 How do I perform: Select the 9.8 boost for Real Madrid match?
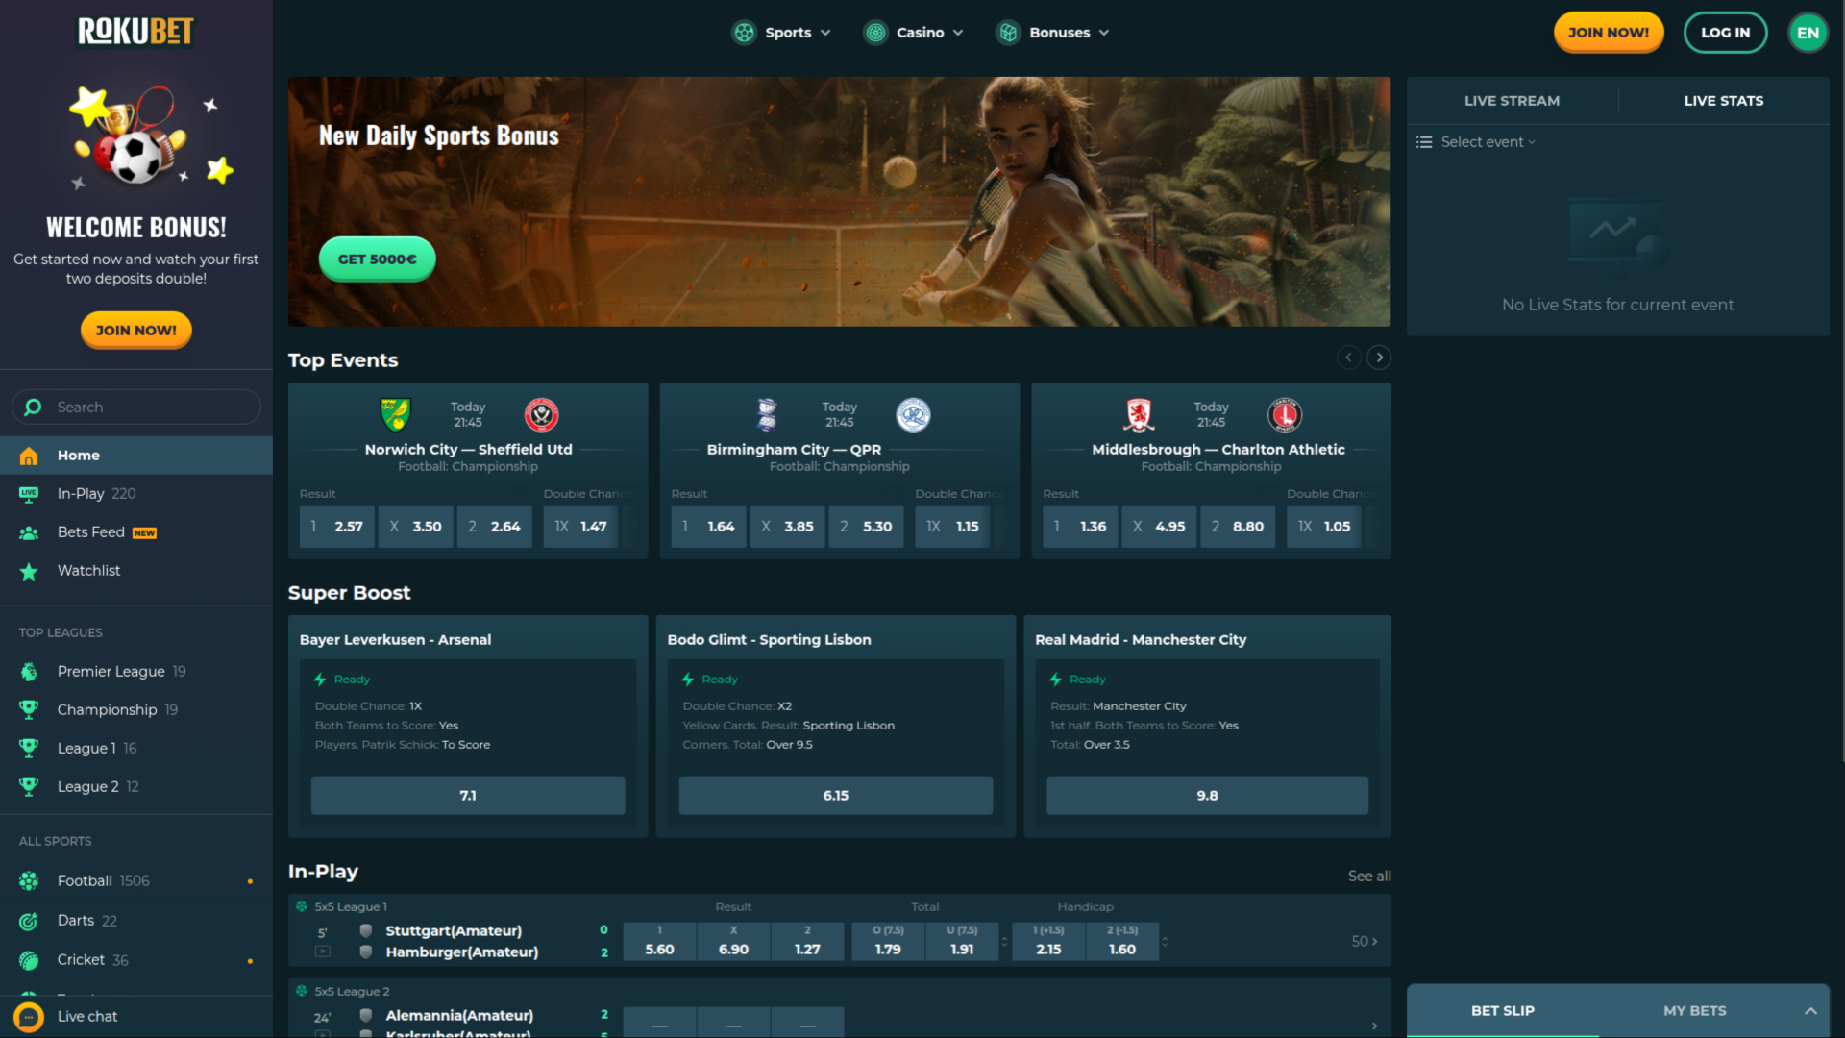pos(1207,796)
